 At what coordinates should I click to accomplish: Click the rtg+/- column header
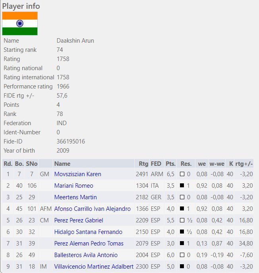point(244,164)
